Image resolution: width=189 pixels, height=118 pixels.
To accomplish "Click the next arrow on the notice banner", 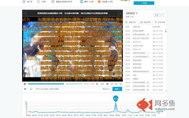I will [x=120, y=13].
